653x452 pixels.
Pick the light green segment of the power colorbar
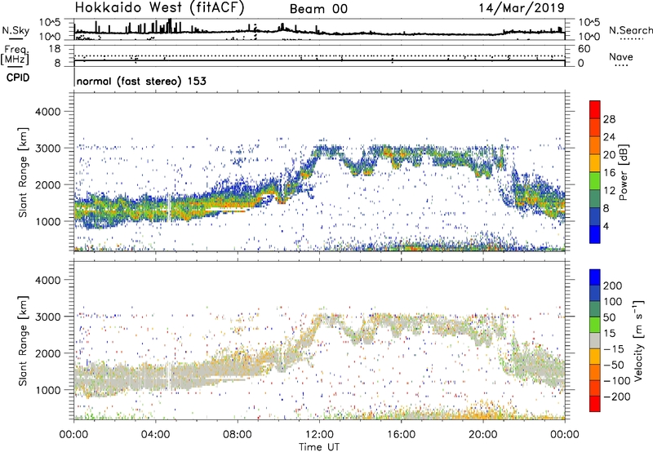(x=595, y=181)
